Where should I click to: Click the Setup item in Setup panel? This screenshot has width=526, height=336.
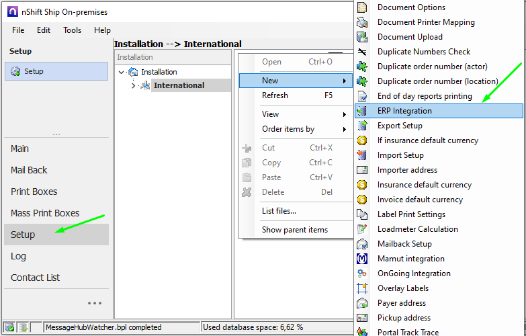pos(56,71)
